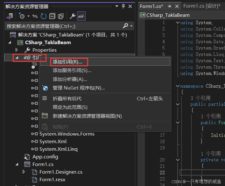Click the NuGet package icon in menu
Viewport: 225px width, 186px height.
[45, 88]
